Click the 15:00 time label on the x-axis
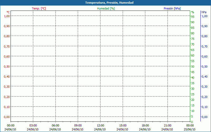 point(123,126)
